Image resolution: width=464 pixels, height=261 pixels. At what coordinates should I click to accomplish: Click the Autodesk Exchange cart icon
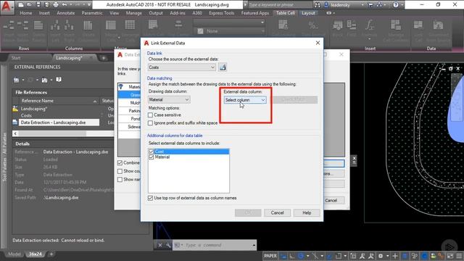pyautogui.click(x=370, y=5)
